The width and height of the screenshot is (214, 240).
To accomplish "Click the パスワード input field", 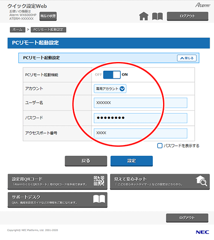I will click(x=140, y=118).
